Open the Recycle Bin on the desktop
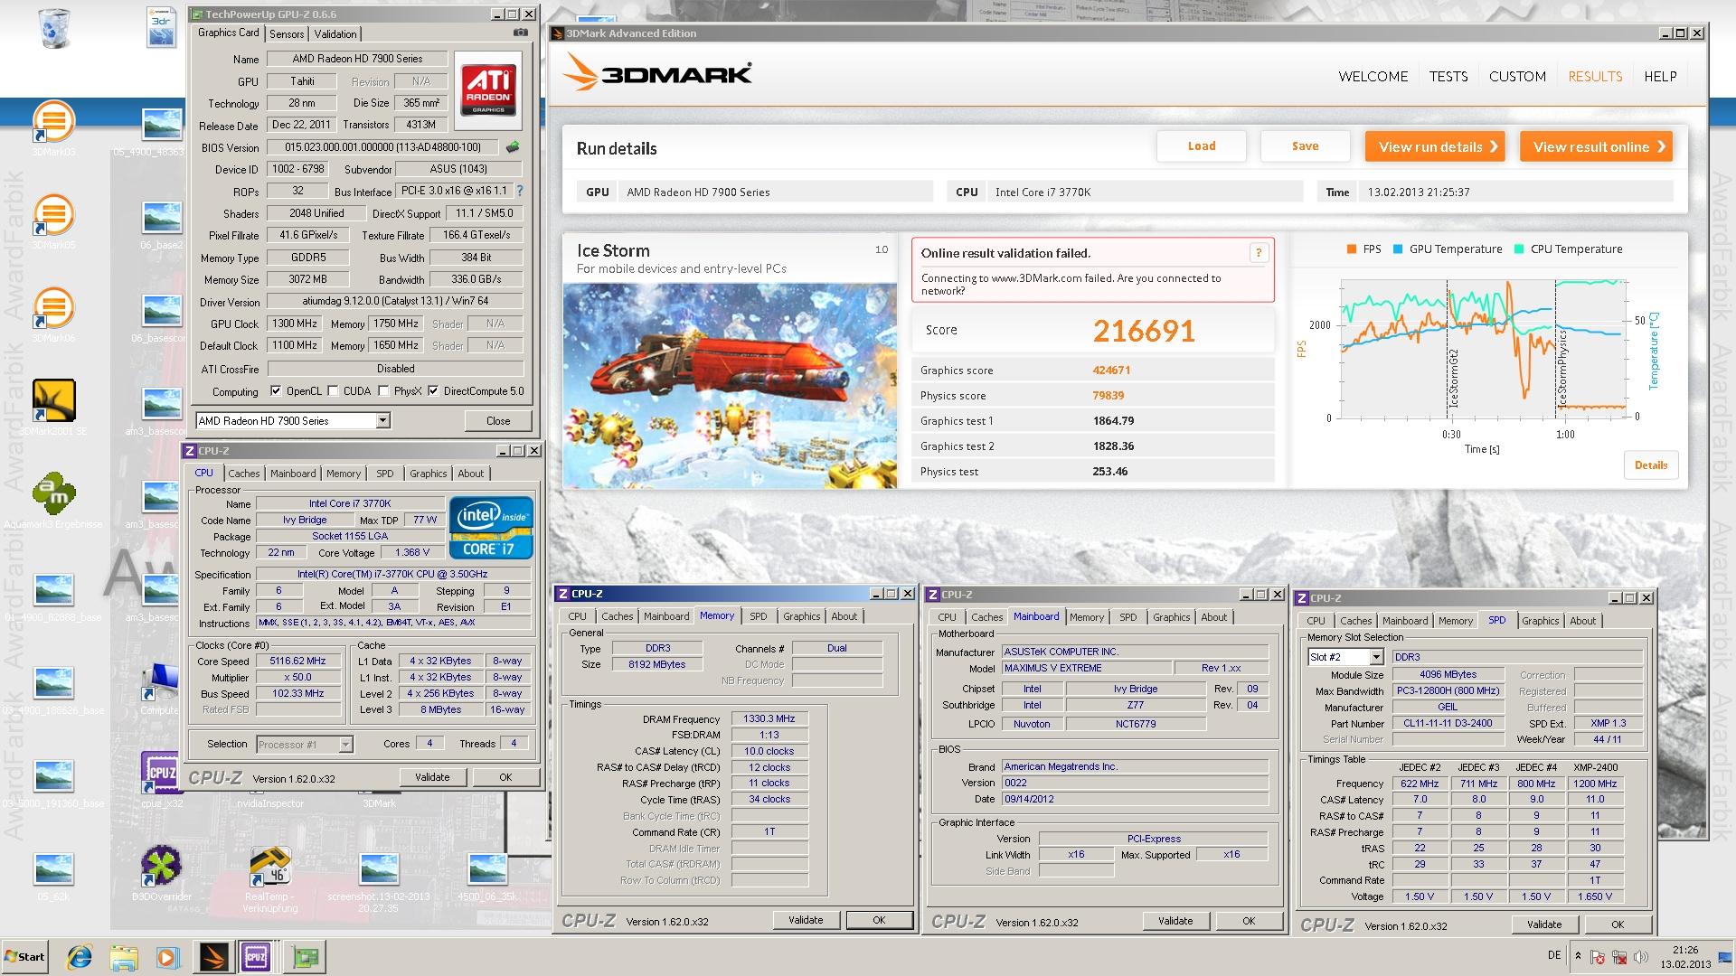Screen dimensions: 1736x976 click(55, 28)
